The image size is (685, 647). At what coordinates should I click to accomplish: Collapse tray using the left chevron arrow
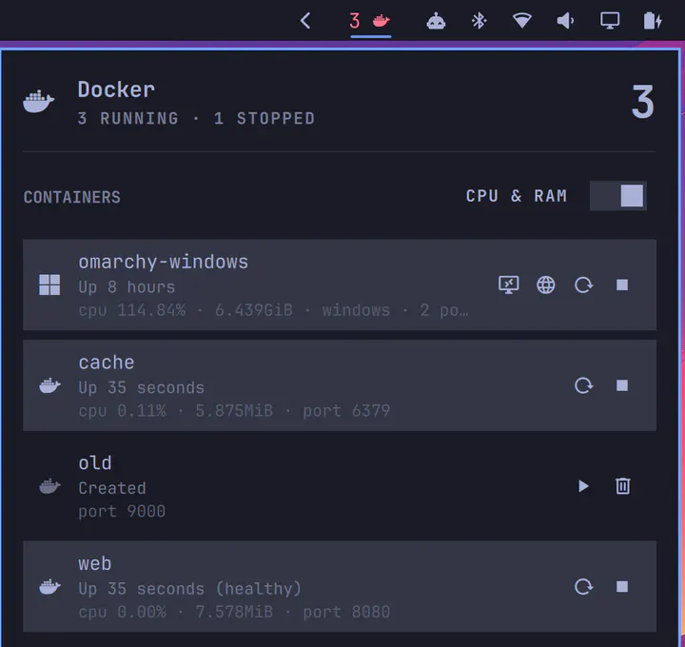305,21
